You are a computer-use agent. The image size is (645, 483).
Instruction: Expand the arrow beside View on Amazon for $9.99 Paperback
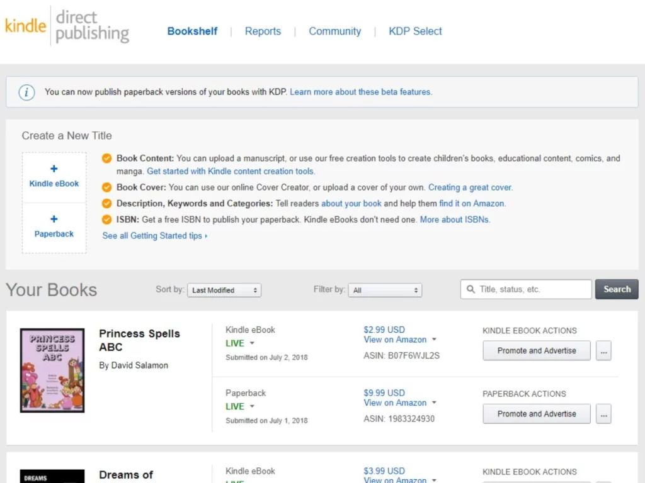pos(434,402)
